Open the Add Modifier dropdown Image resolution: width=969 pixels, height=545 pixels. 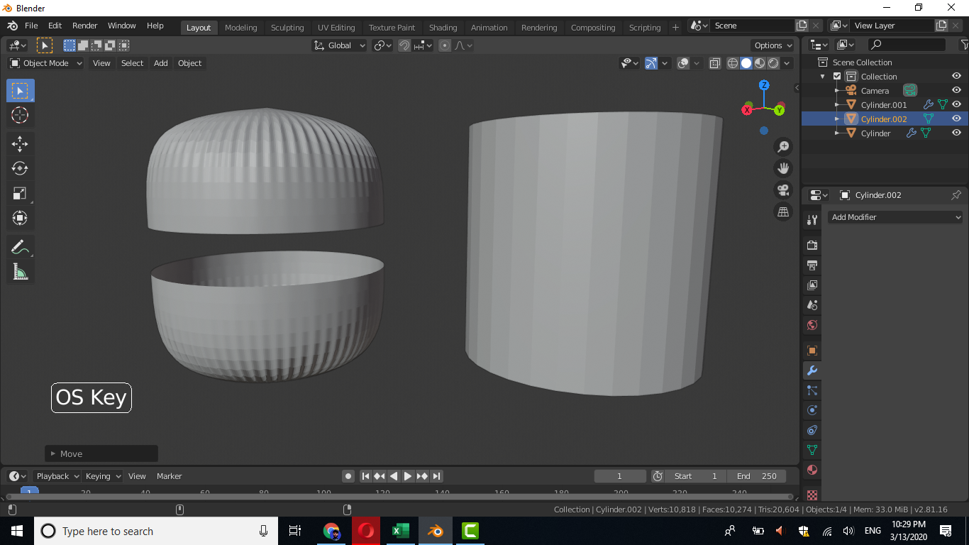pyautogui.click(x=895, y=217)
